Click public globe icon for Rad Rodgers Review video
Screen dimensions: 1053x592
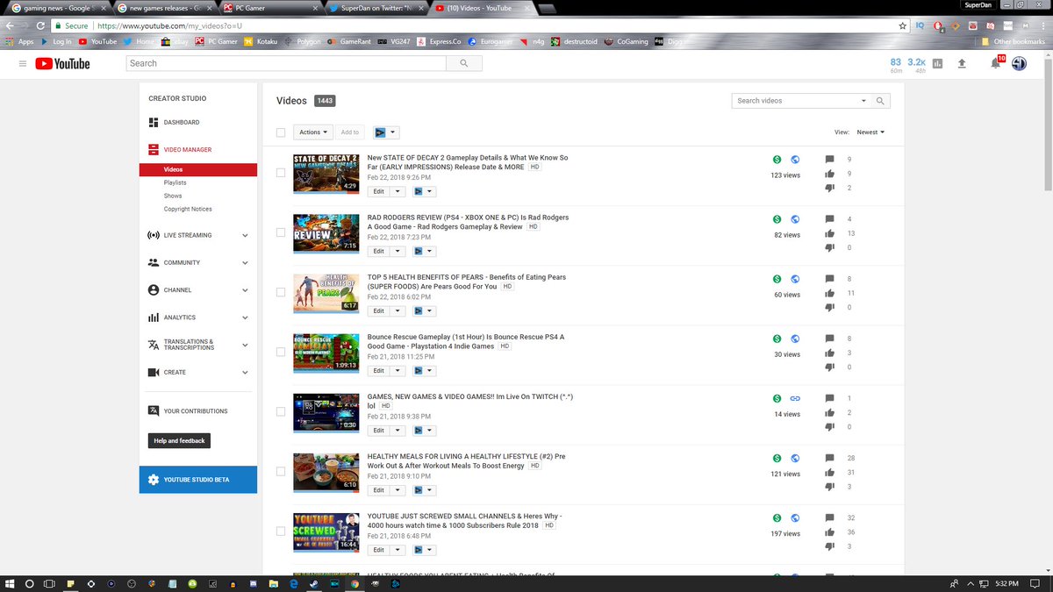[x=795, y=219]
